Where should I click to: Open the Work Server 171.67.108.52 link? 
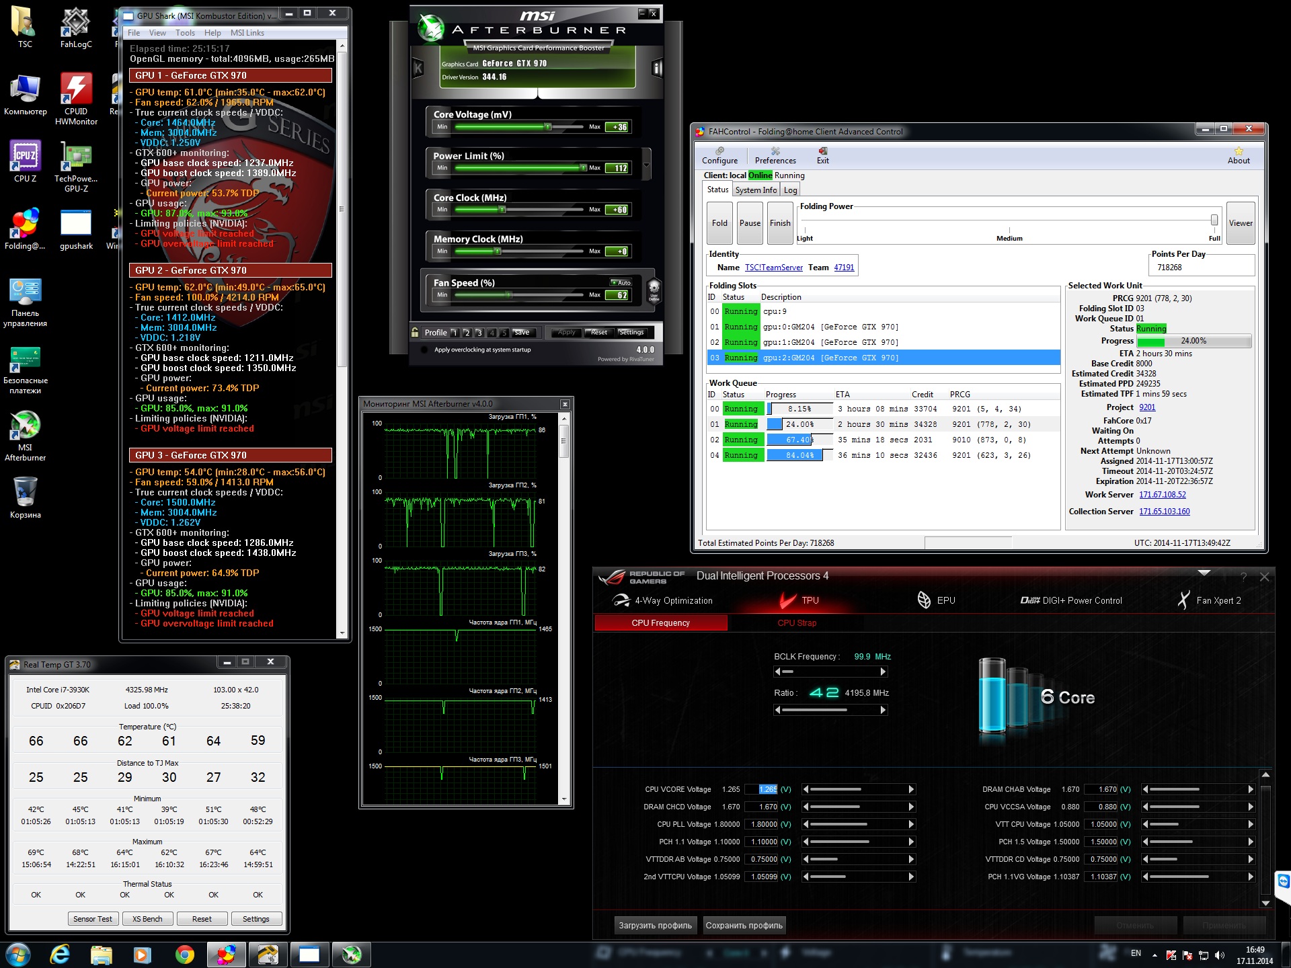1162,495
